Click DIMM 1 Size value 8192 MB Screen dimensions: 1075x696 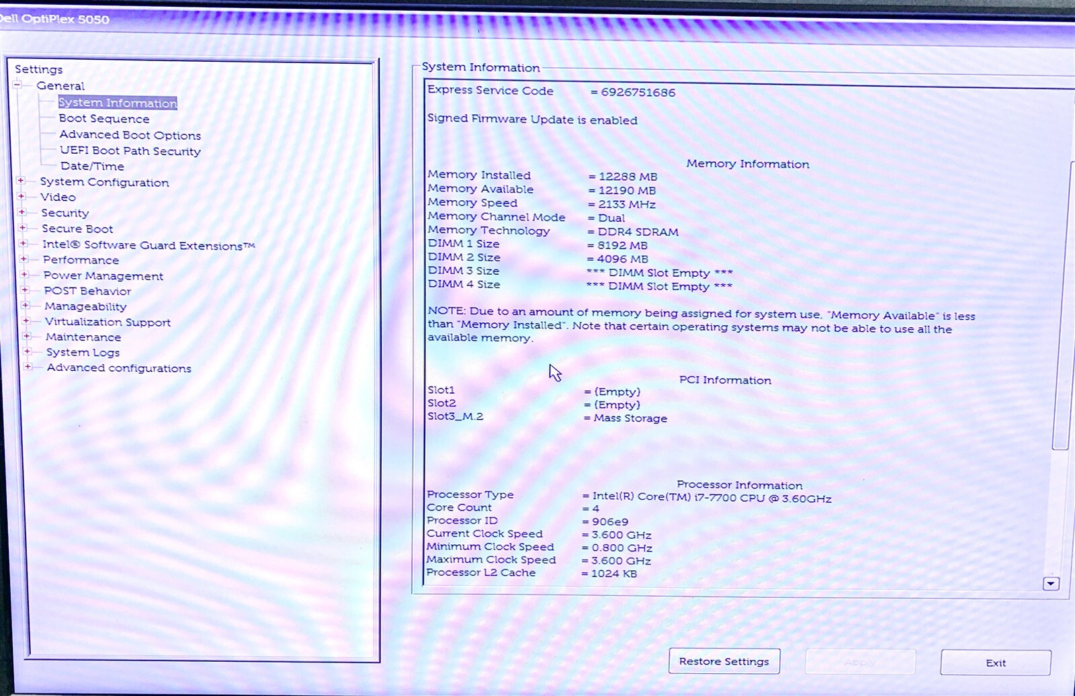622,246
